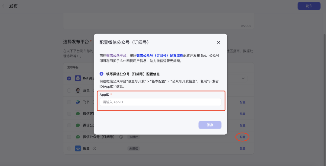Viewport: 326px width, 166px height.
Task: Click the 微信客服 green icon
Action: [78, 114]
